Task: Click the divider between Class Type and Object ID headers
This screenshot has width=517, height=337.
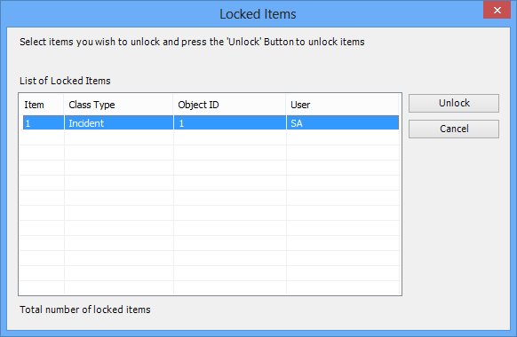Action: [173, 105]
